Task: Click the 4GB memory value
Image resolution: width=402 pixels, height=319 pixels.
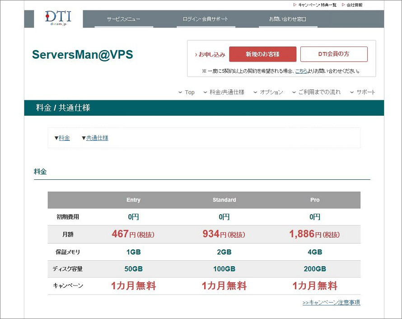Action: point(315,252)
